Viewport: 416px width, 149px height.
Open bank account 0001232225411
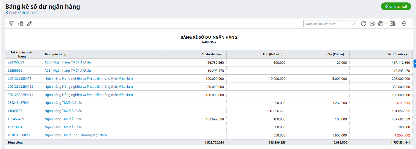[19, 78]
